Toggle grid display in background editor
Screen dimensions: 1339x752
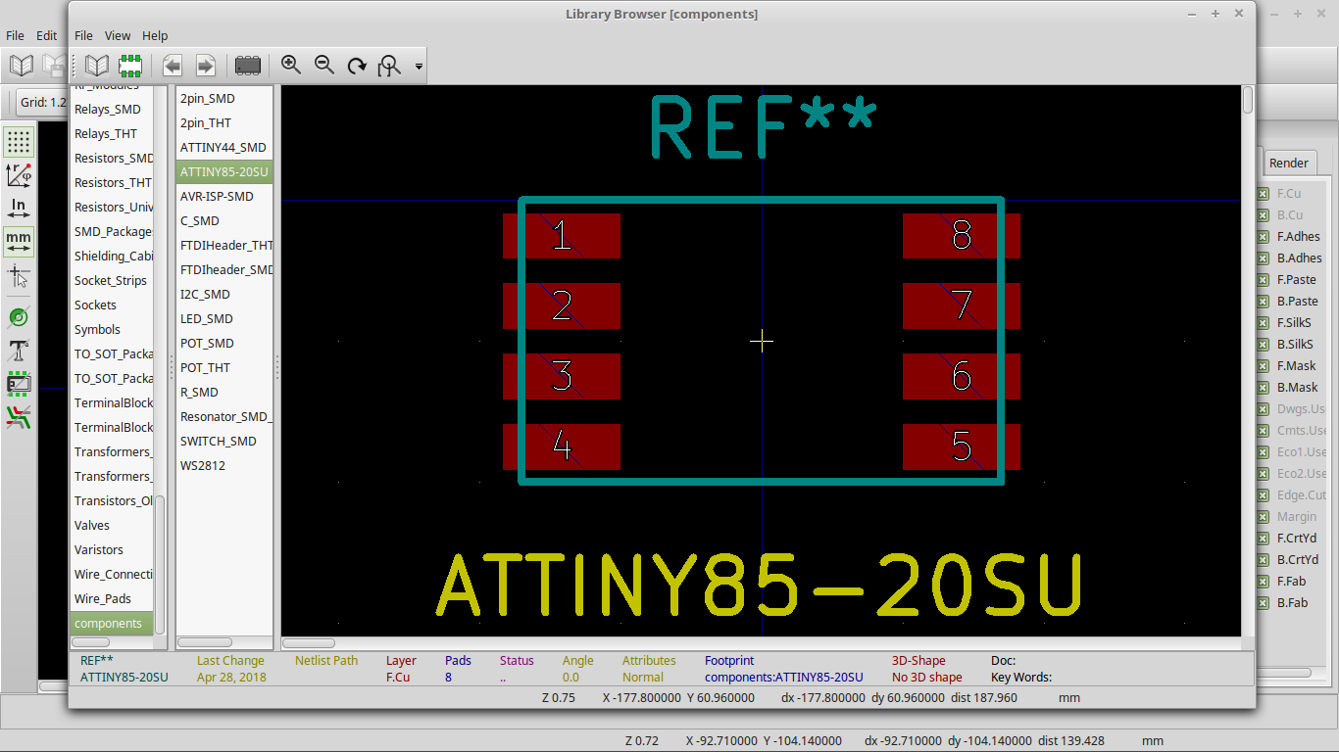19,142
